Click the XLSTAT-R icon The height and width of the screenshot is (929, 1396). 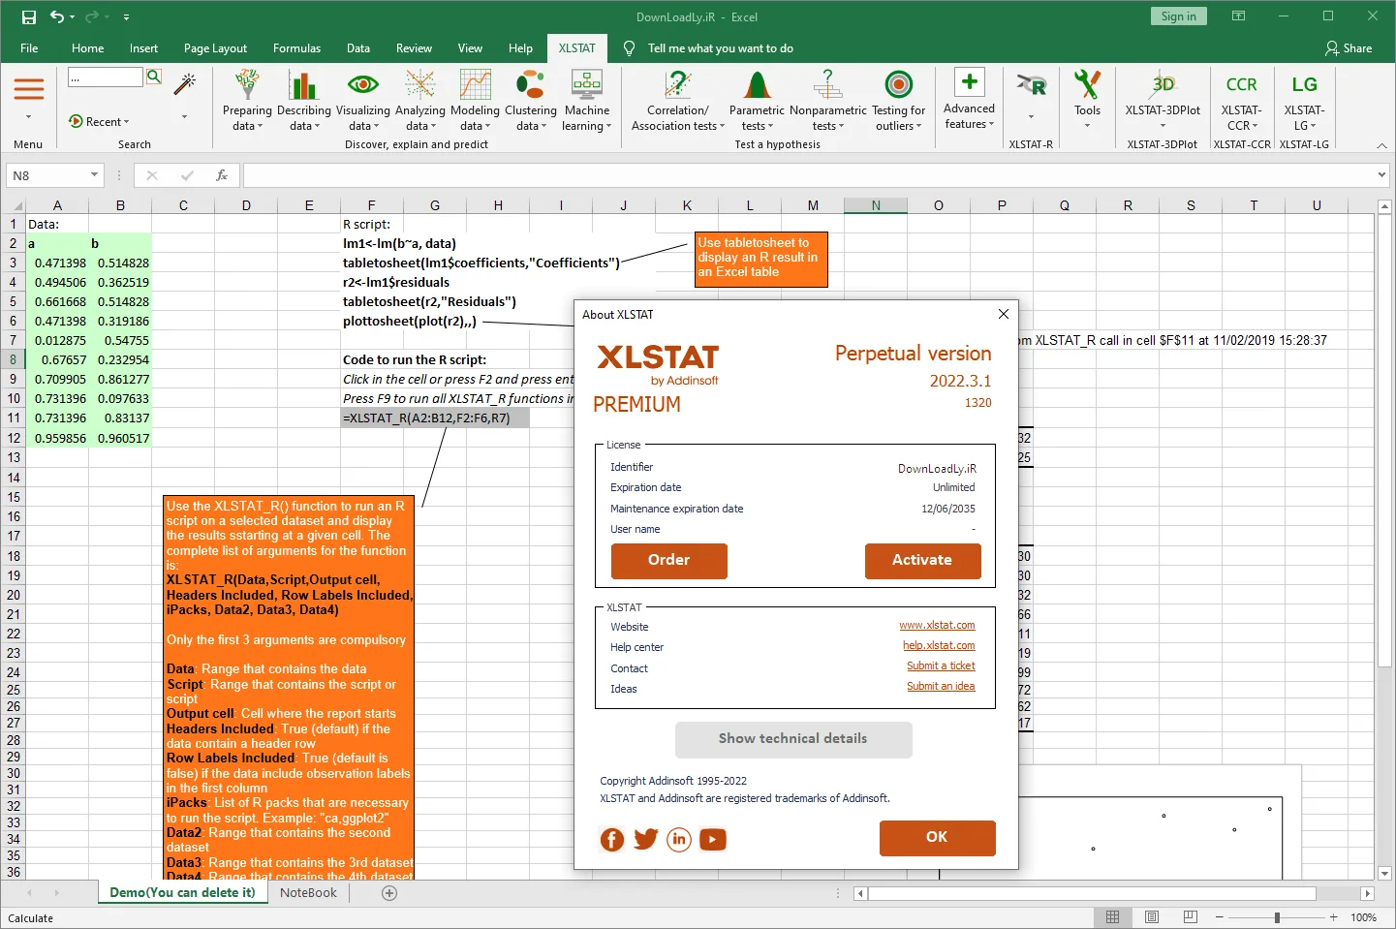click(x=1031, y=85)
